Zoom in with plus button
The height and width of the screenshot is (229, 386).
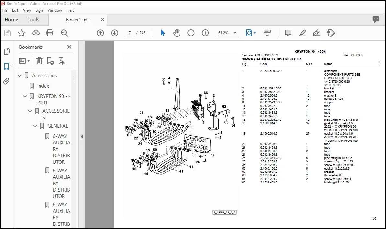coord(205,33)
